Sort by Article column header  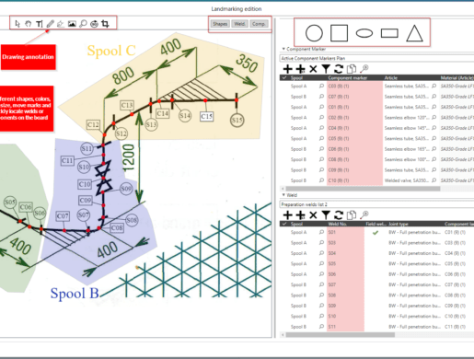pos(391,78)
